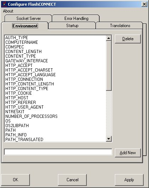The width and height of the screenshot is (149, 188).
Task: Select the Environment tab
Action: (x=25, y=26)
